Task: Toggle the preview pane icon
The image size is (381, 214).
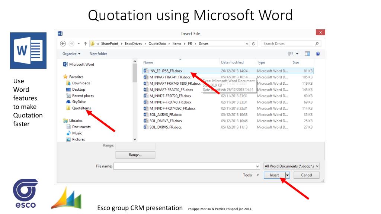Action: click(x=307, y=53)
